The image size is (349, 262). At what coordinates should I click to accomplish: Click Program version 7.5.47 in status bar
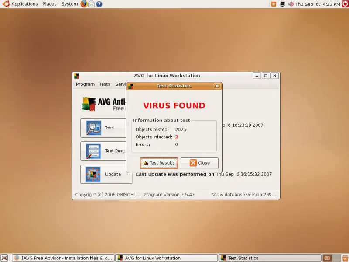tap(169, 195)
